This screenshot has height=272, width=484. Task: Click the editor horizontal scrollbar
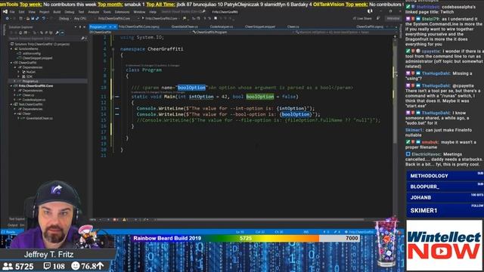point(259,220)
